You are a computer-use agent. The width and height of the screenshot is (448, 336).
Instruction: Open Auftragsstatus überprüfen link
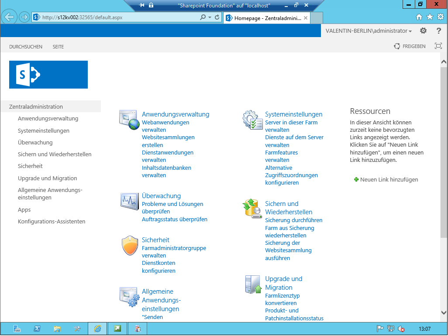175,219
